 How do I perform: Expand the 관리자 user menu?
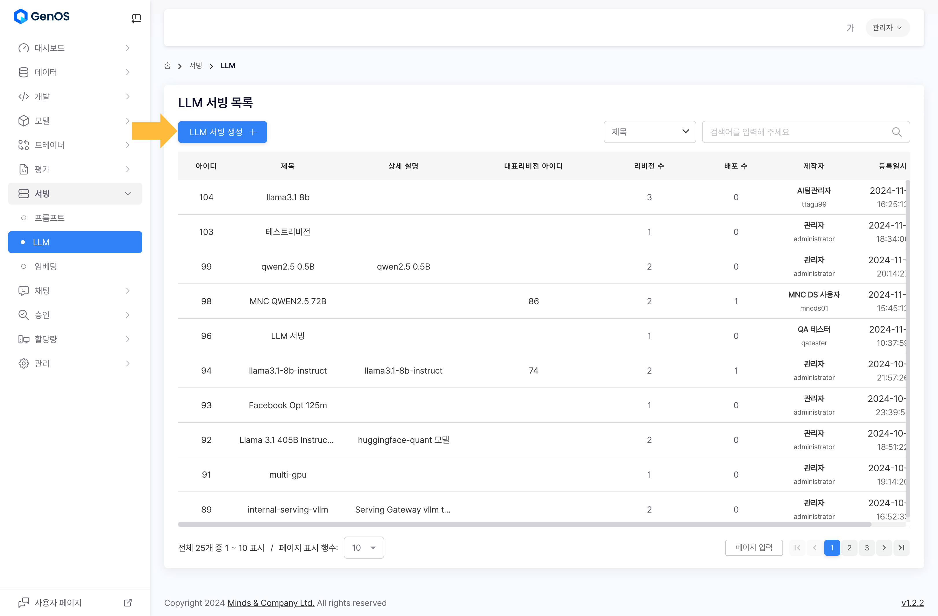pyautogui.click(x=887, y=27)
